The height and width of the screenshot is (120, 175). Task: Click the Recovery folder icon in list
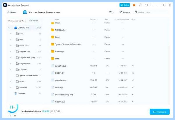(x=53, y=51)
